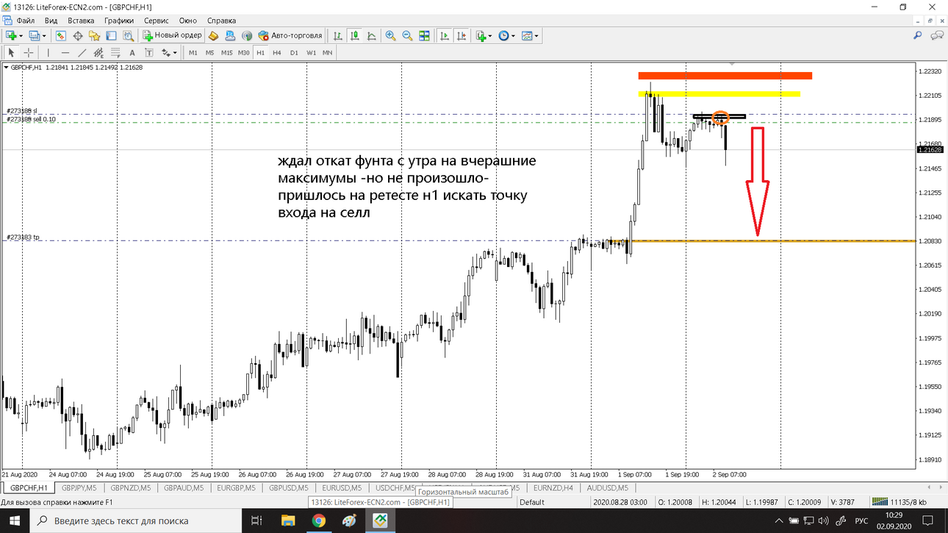Image resolution: width=948 pixels, height=533 pixels.
Task: Expand the templates dropdown arrow
Action: [x=536, y=35]
